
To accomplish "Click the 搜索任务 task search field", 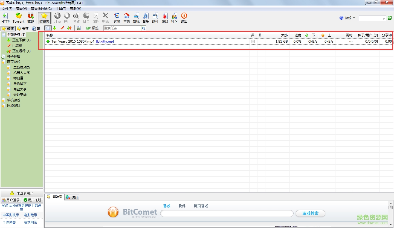I will point(122,28).
